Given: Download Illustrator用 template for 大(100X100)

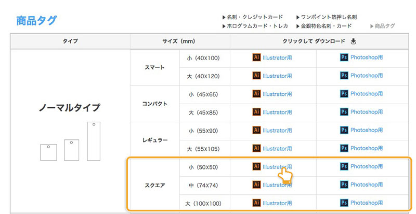Looking at the screenshot, I should click(277, 203).
